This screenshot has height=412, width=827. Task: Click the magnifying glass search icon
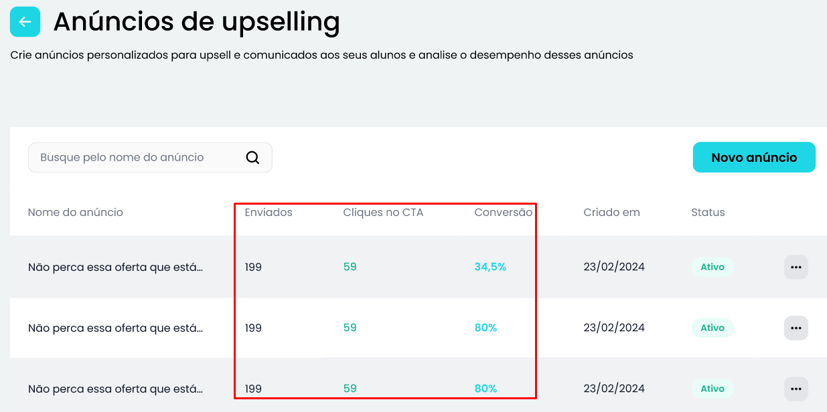pos(252,158)
